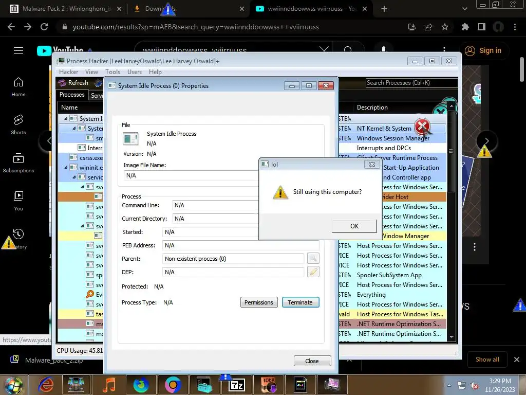Open Options gear icon in Process Hacker toolbar

[98, 83]
